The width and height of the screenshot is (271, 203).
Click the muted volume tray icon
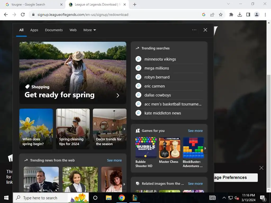point(237,198)
